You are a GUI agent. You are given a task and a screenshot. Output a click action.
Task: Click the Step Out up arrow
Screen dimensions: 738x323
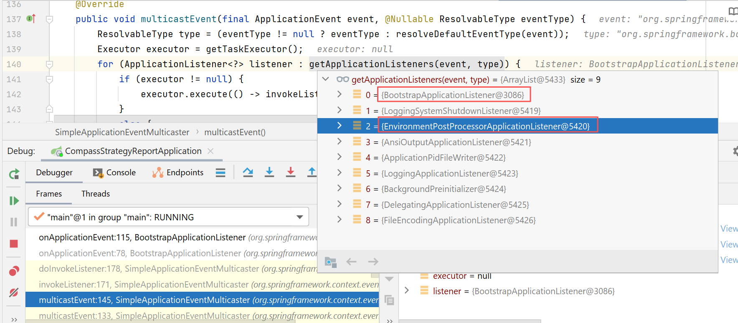(312, 172)
